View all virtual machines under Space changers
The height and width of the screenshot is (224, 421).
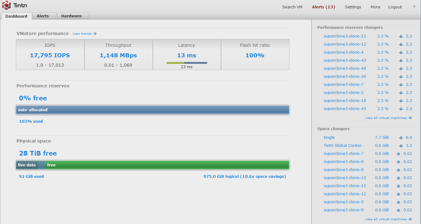click(x=388, y=219)
